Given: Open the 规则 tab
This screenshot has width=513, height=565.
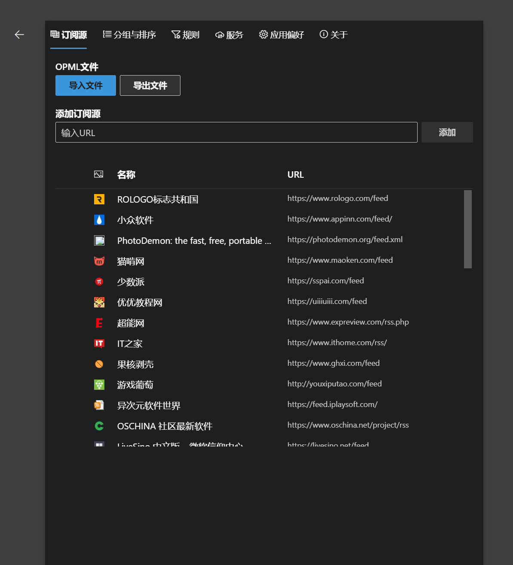Looking at the screenshot, I should click(185, 35).
